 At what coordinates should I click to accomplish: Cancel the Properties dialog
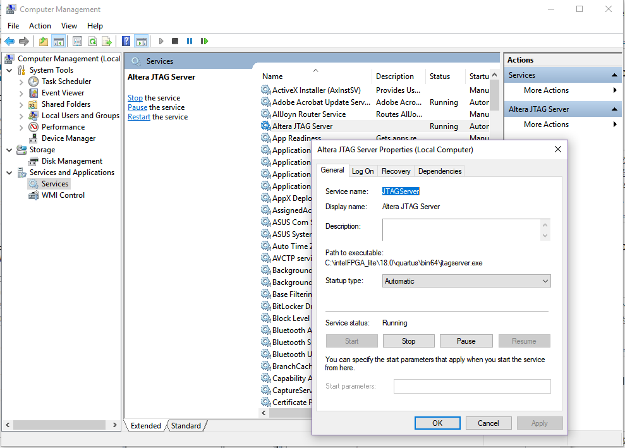488,423
